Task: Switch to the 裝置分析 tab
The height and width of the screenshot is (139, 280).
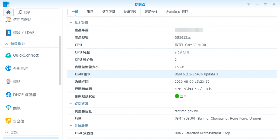Action: (151, 12)
